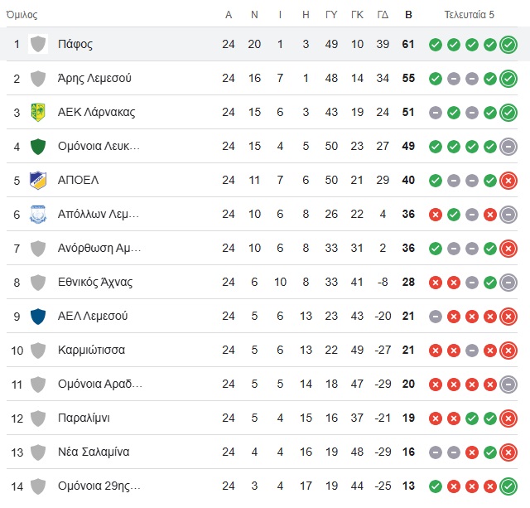
Task: Click ΑΠΟΕΛ latest loss red circle
Action: coord(508,181)
